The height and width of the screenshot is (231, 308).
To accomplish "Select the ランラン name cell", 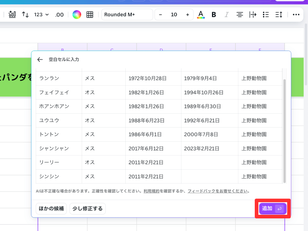I will [59, 79].
